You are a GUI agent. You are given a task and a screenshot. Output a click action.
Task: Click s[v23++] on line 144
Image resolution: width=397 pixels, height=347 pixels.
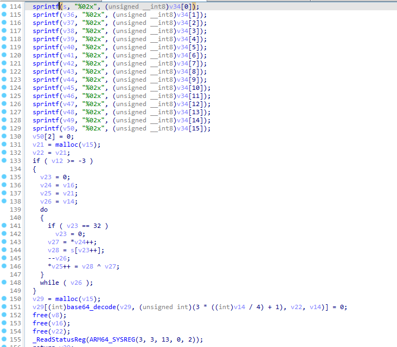point(86,250)
